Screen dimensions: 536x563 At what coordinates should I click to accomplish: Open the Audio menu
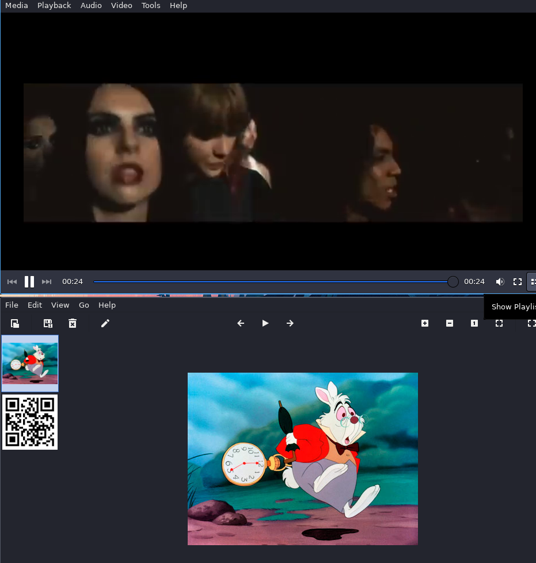pos(91,6)
